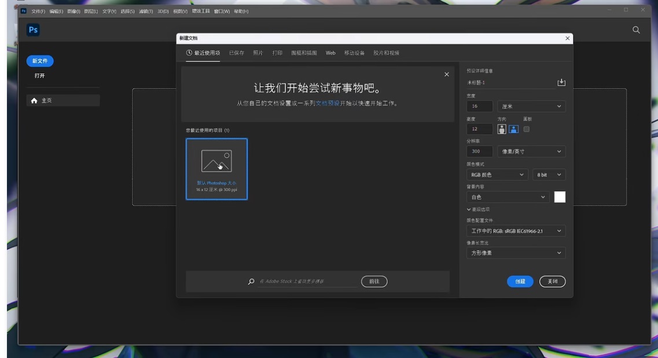Dismiss the welcome banner with its X
The image size is (658, 358).
[447, 74]
